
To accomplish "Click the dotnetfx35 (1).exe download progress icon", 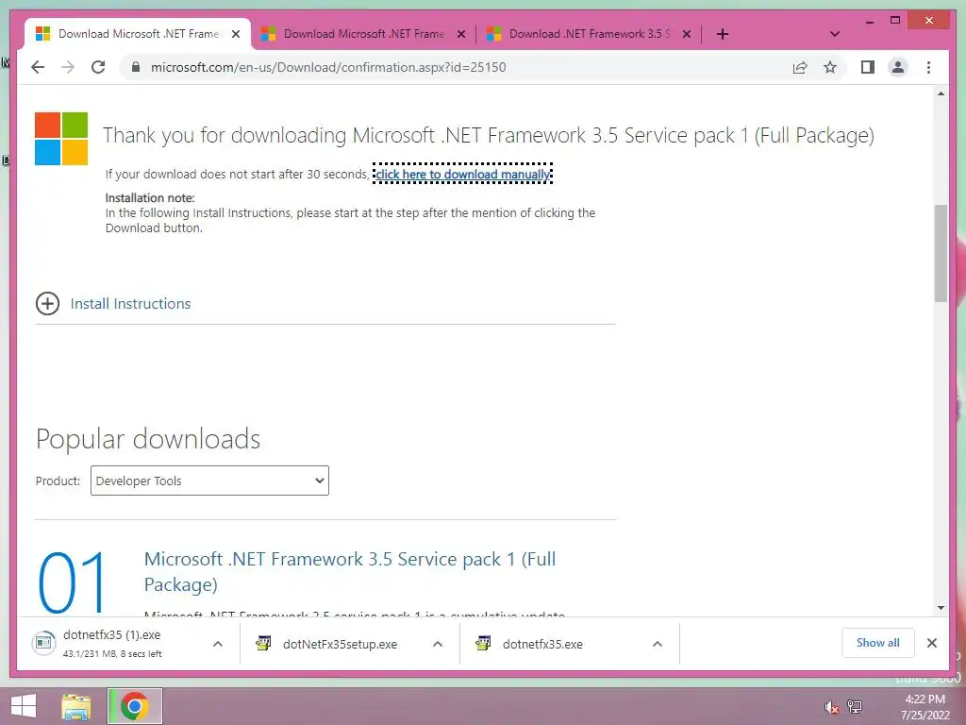I will click(x=43, y=643).
